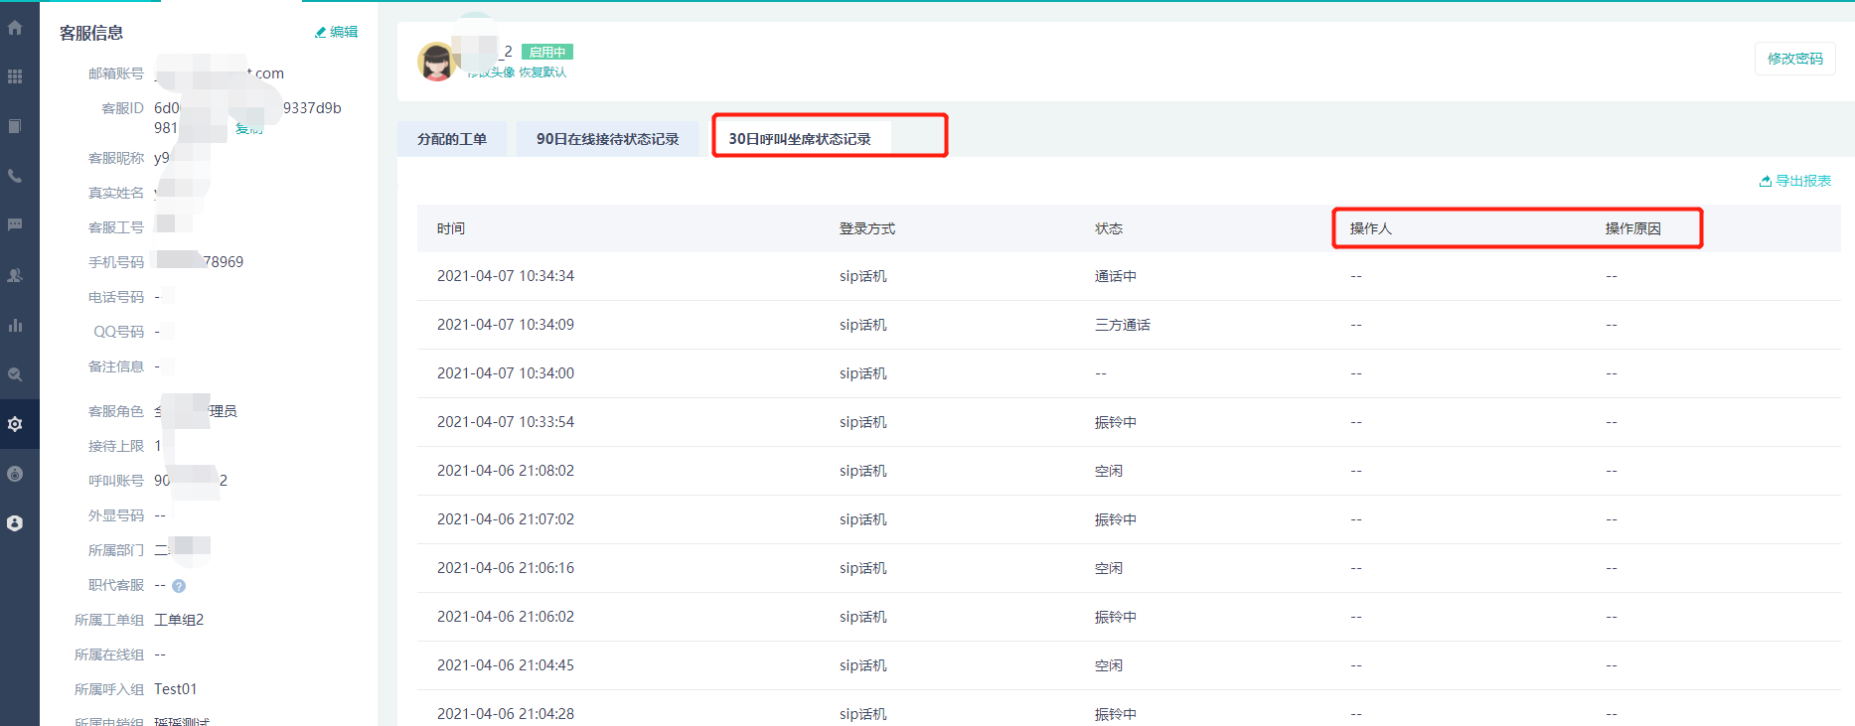Click the 邮箱账号 field label
Screen dimensions: 1855x726
coord(116,73)
